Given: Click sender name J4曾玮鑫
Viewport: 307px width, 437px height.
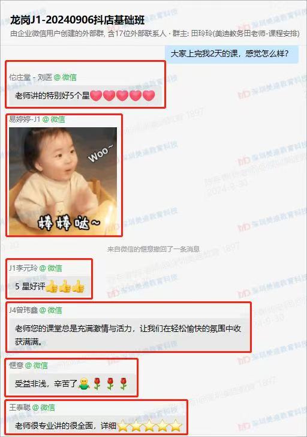Looking at the screenshot, I should pos(23,310).
